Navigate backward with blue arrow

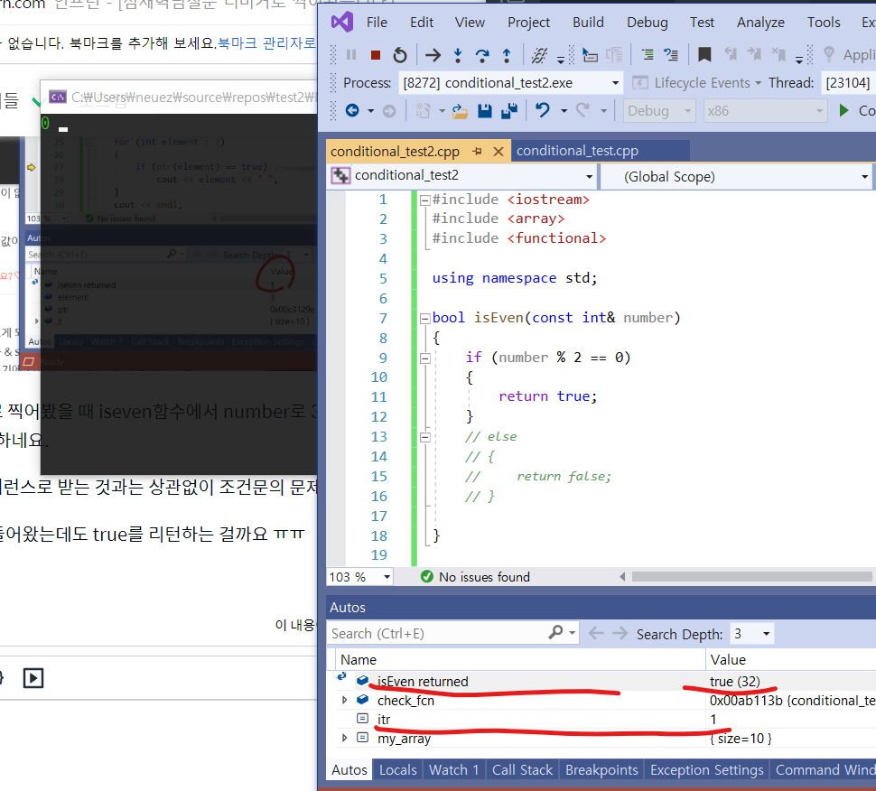[x=352, y=110]
